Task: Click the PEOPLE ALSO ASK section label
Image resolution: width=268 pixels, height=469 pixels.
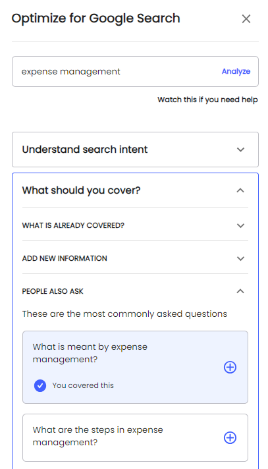Action: [x=53, y=291]
